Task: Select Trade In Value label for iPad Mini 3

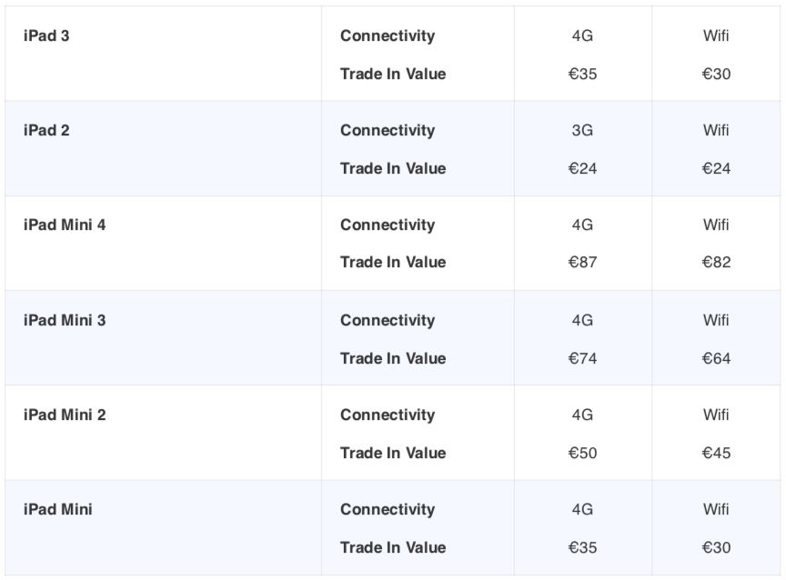Action: click(x=393, y=358)
